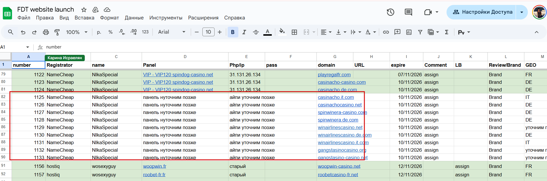Open the Google Sheets home icon
Viewport: 547px width, 181px height.
click(x=7, y=13)
